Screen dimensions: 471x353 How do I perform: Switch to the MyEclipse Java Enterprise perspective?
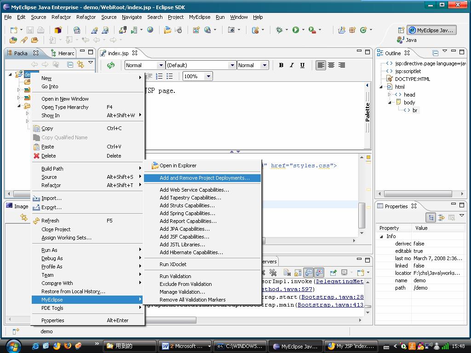(431, 30)
